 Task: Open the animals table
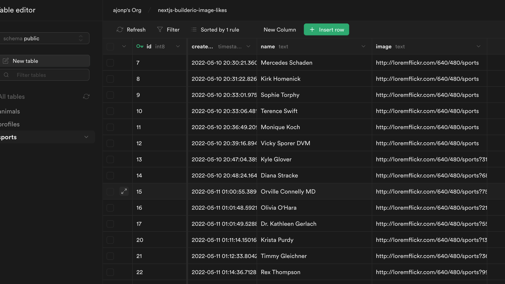point(11,111)
